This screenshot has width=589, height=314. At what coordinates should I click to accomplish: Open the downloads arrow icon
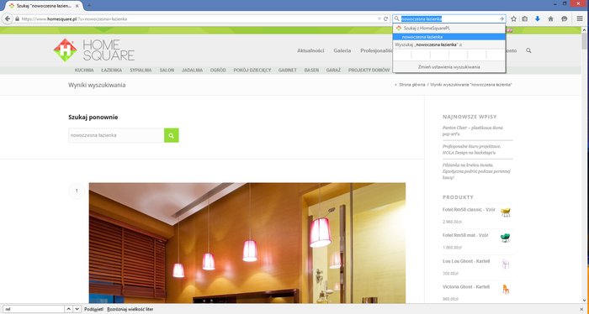[x=538, y=18]
